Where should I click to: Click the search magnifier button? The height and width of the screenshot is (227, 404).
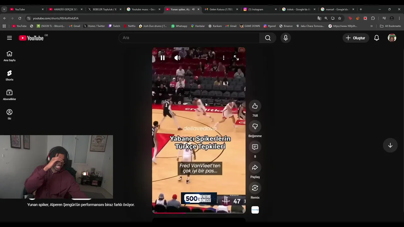click(268, 38)
